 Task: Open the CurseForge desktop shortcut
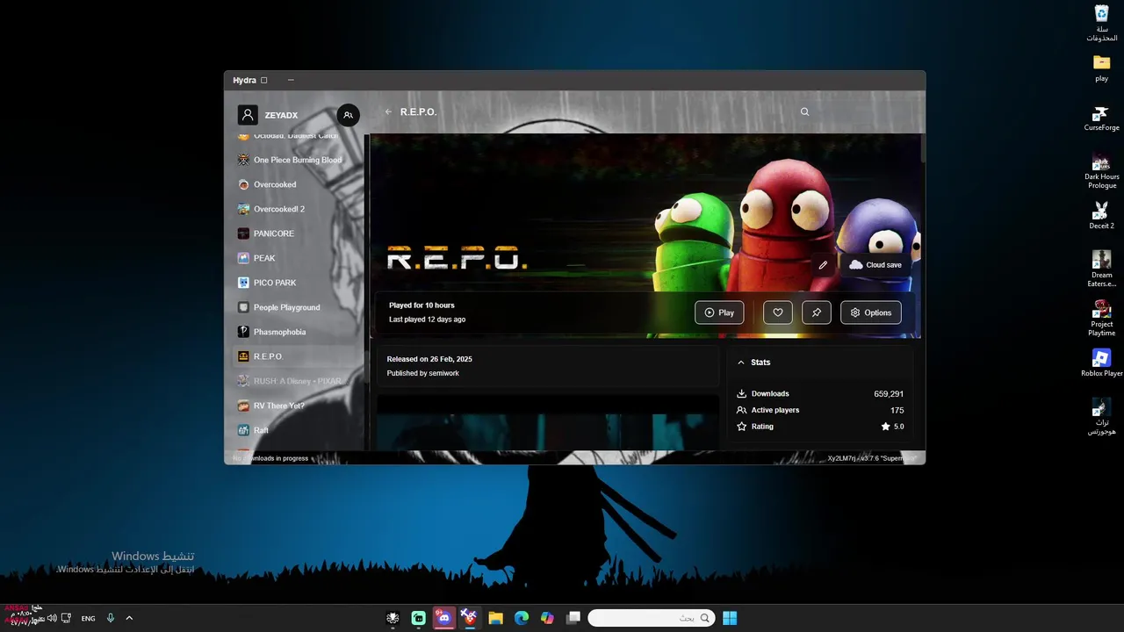point(1101,118)
